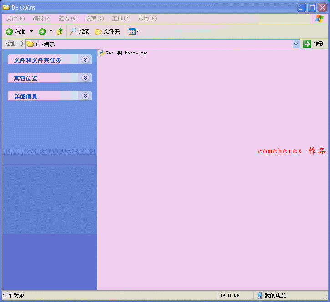The image size is (330, 302).
Task: Select the Get QQ Photo.py file name
Action: (126, 53)
